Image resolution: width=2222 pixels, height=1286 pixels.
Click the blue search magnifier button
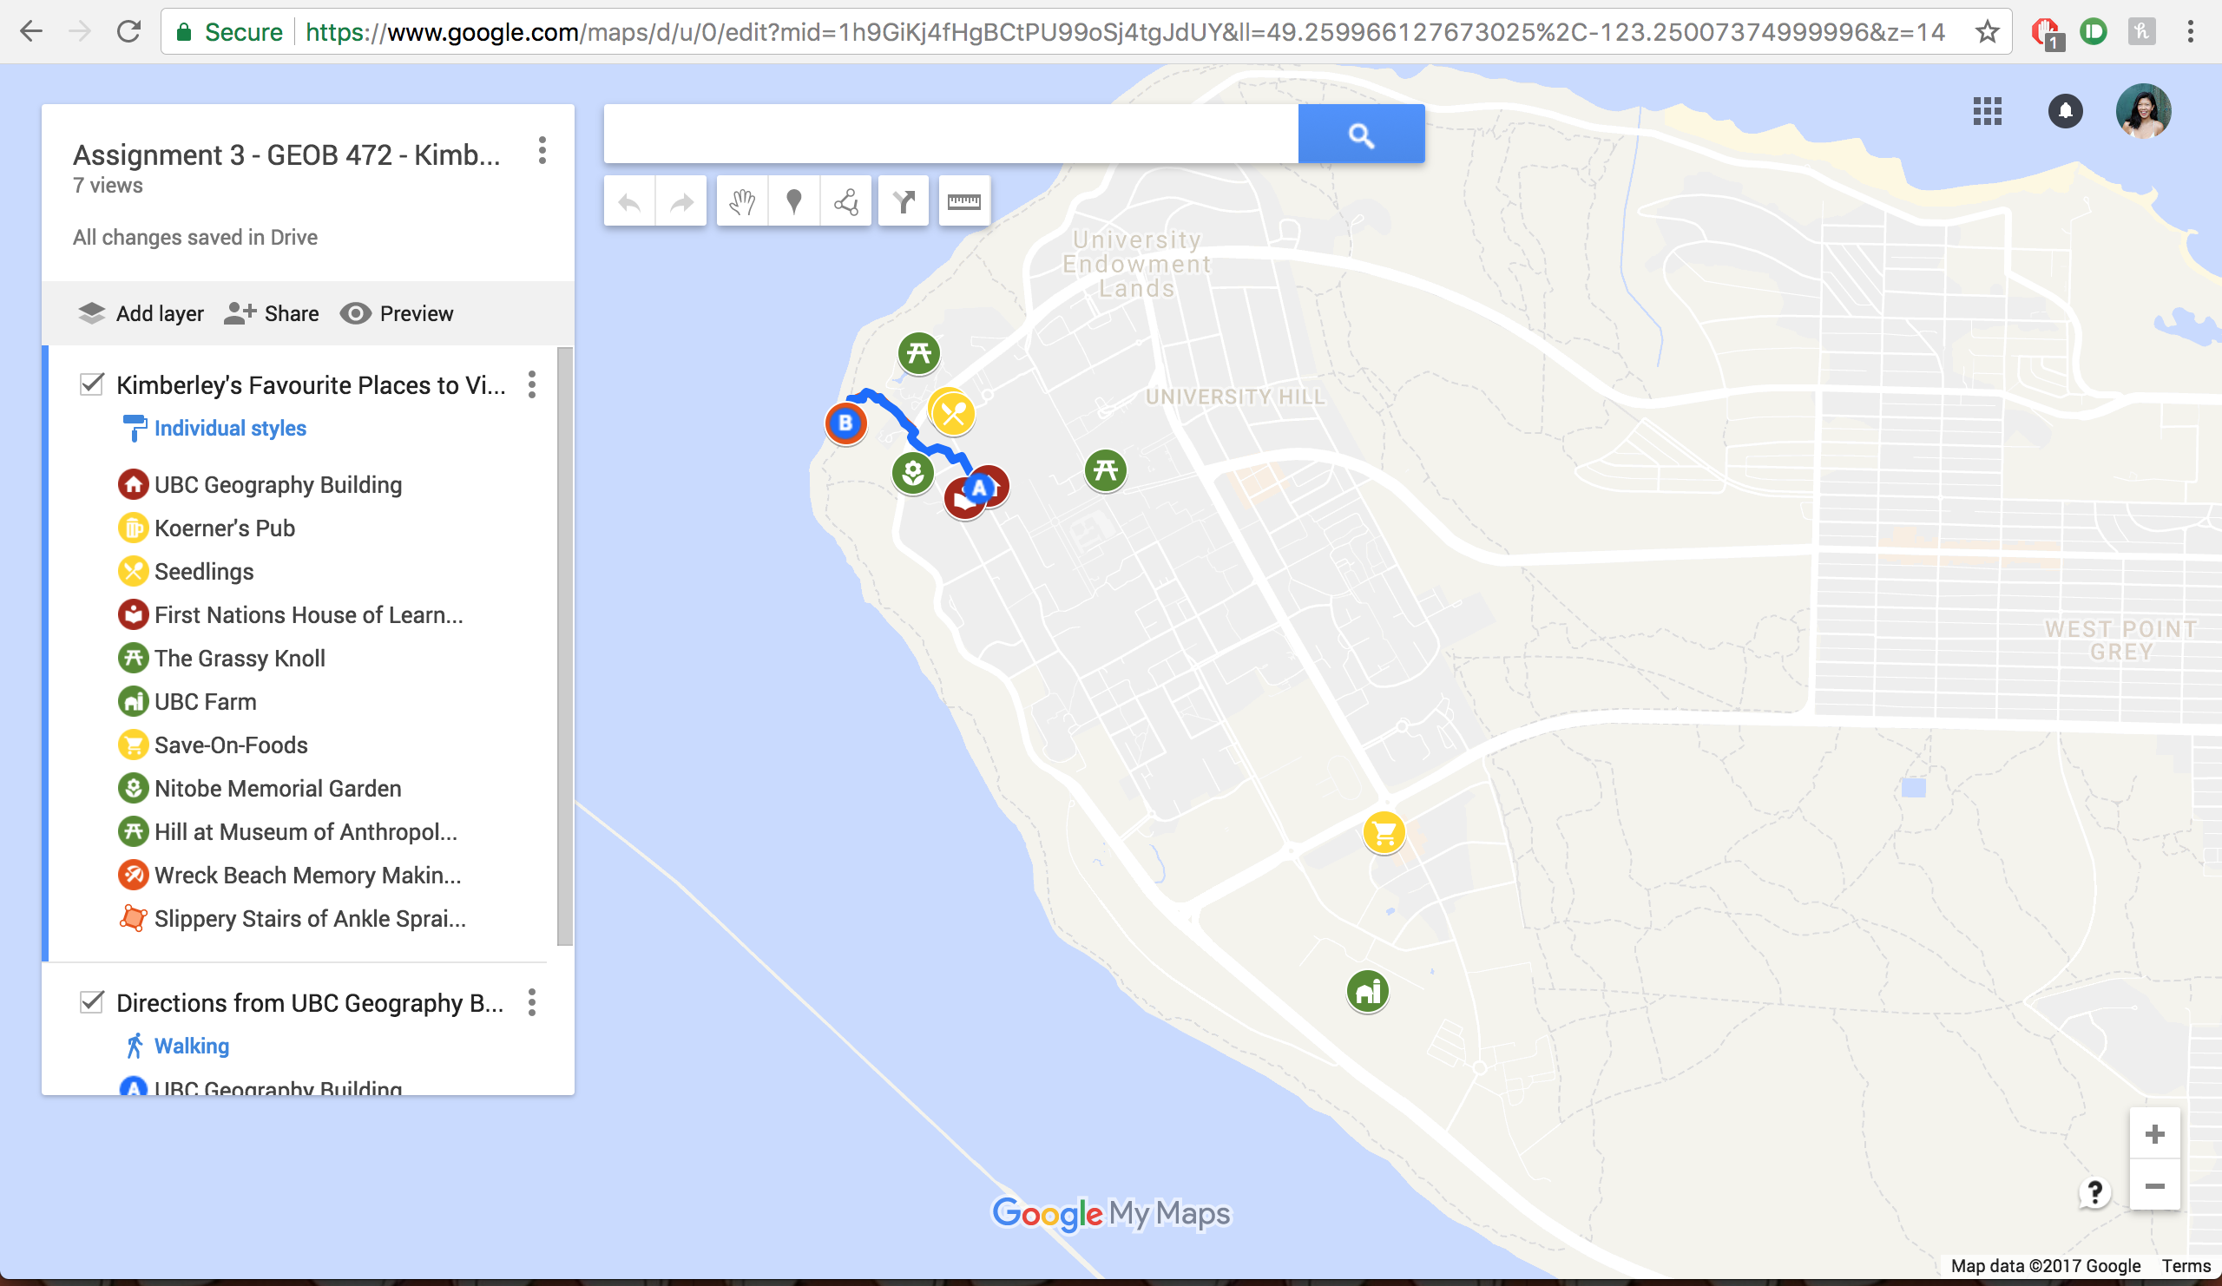pyautogui.click(x=1362, y=134)
